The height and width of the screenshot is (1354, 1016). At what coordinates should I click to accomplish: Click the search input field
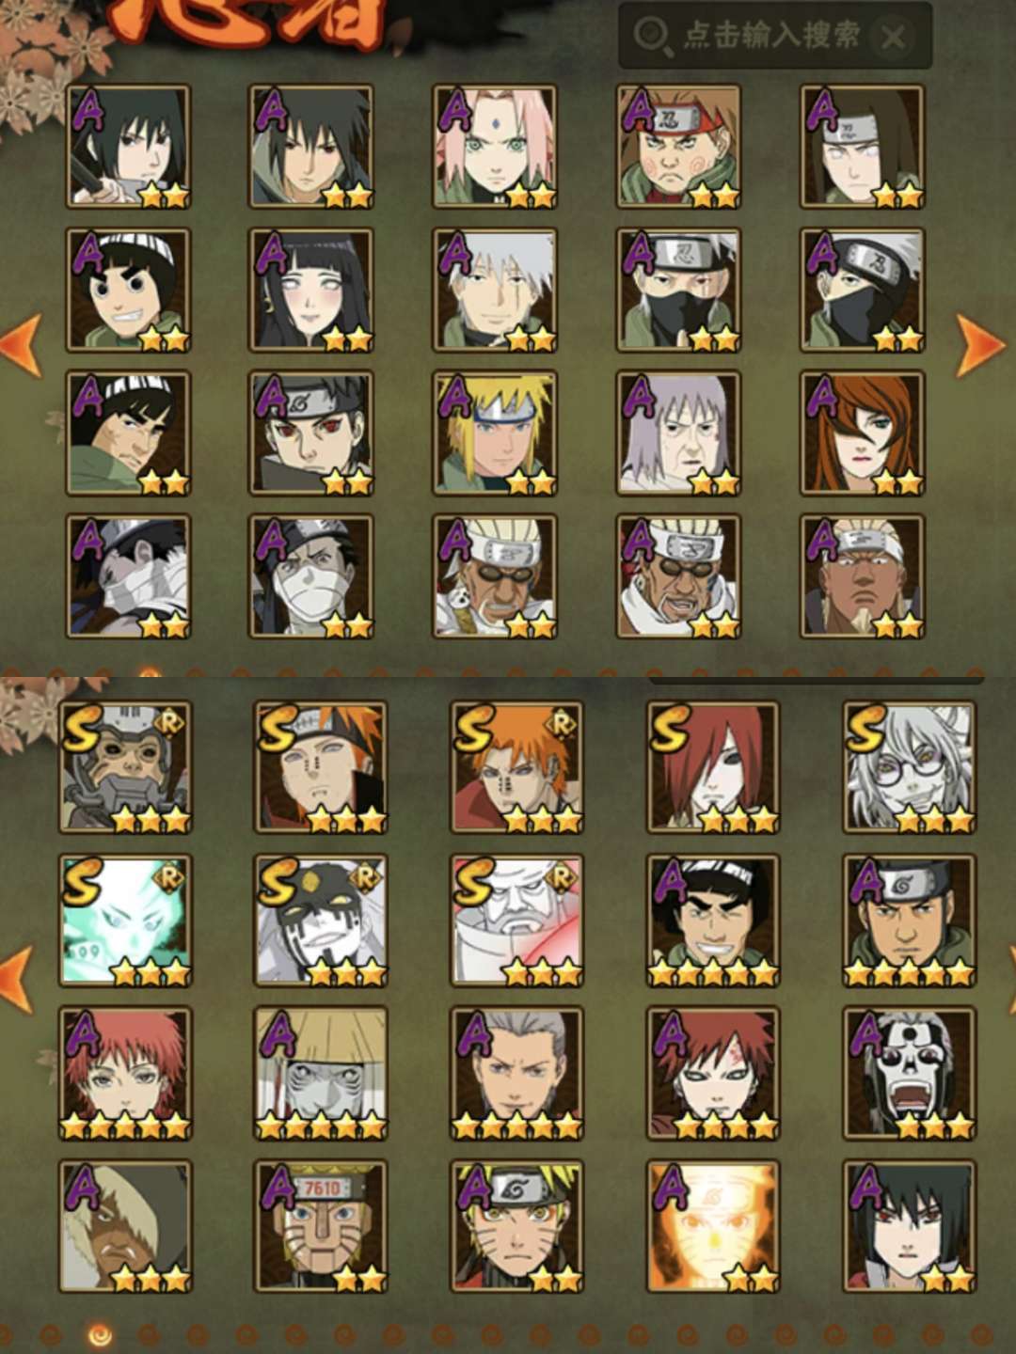(775, 36)
